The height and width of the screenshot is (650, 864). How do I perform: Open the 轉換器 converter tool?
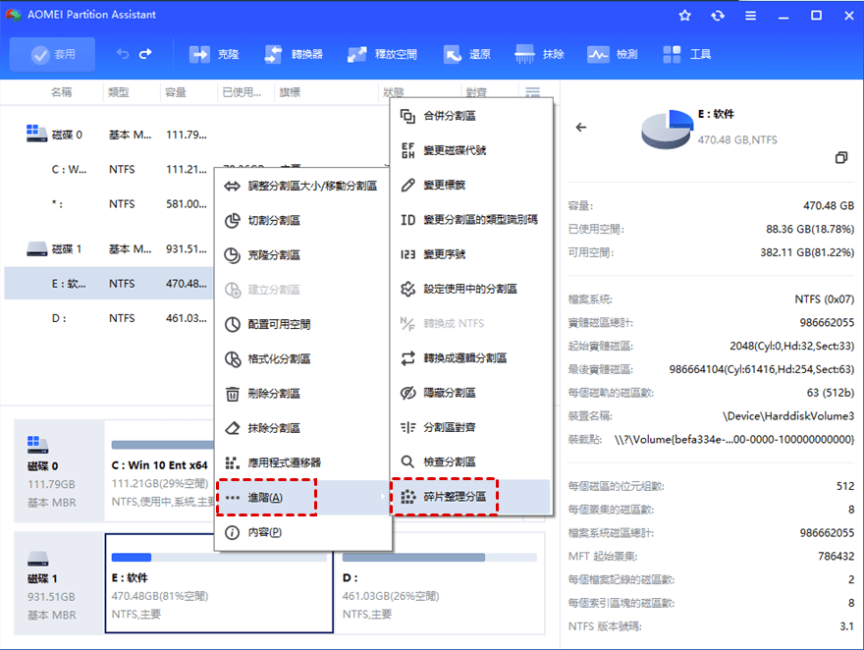coord(294,54)
